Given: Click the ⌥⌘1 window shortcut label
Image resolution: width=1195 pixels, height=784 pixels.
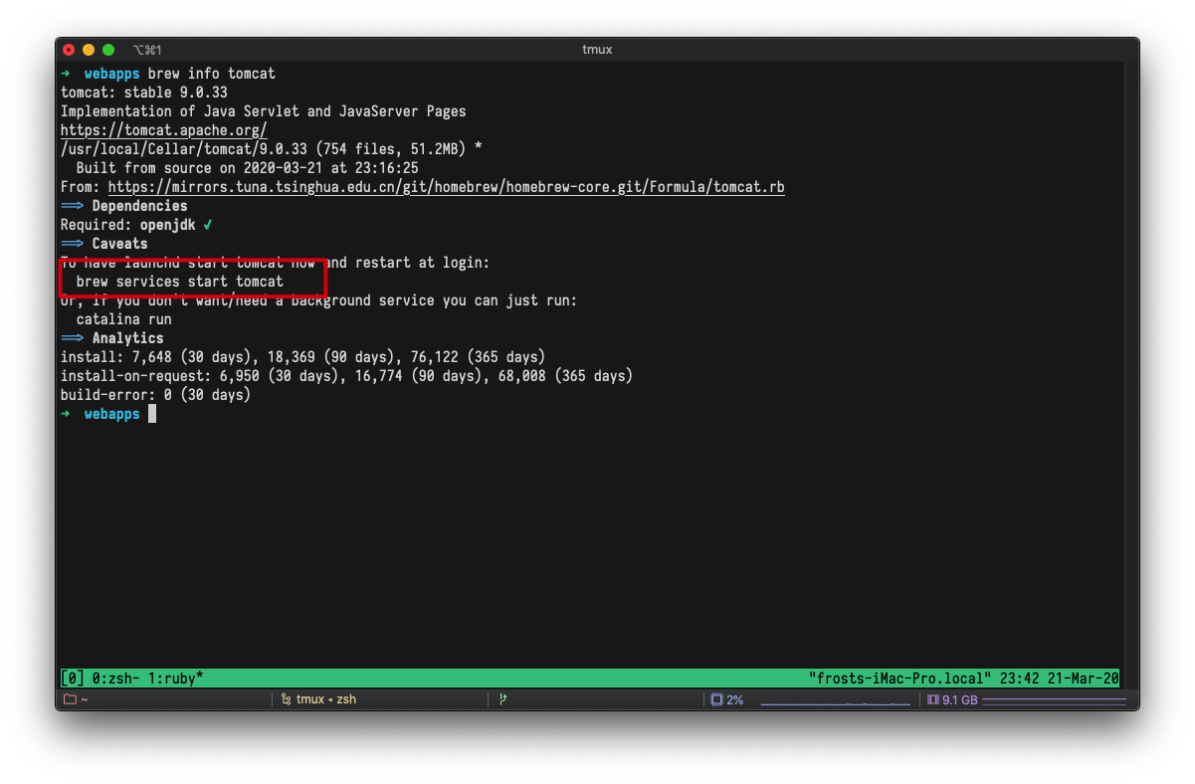Looking at the screenshot, I should [x=147, y=49].
